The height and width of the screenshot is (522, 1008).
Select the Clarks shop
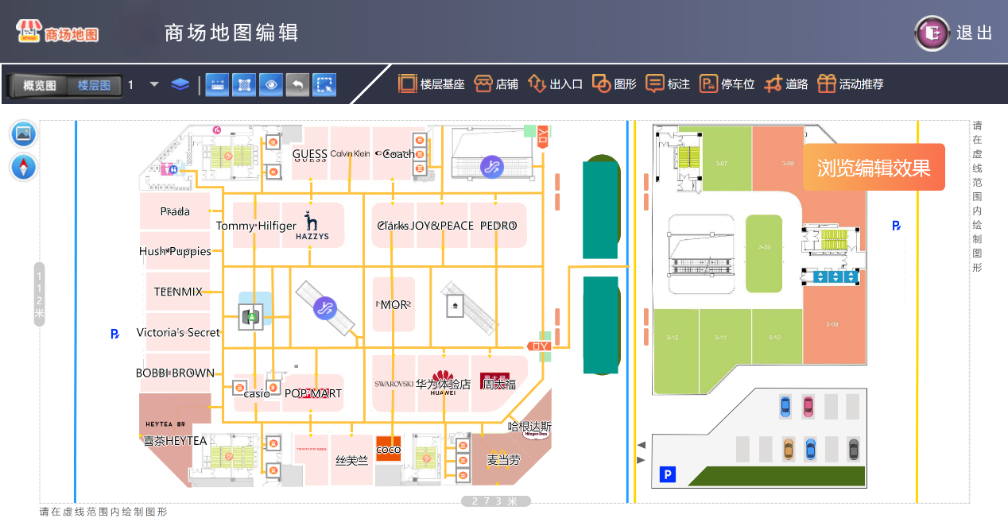click(x=393, y=226)
